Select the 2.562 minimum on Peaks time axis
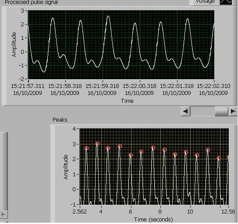The width and height of the screenshot is (238, 224). (x=79, y=211)
